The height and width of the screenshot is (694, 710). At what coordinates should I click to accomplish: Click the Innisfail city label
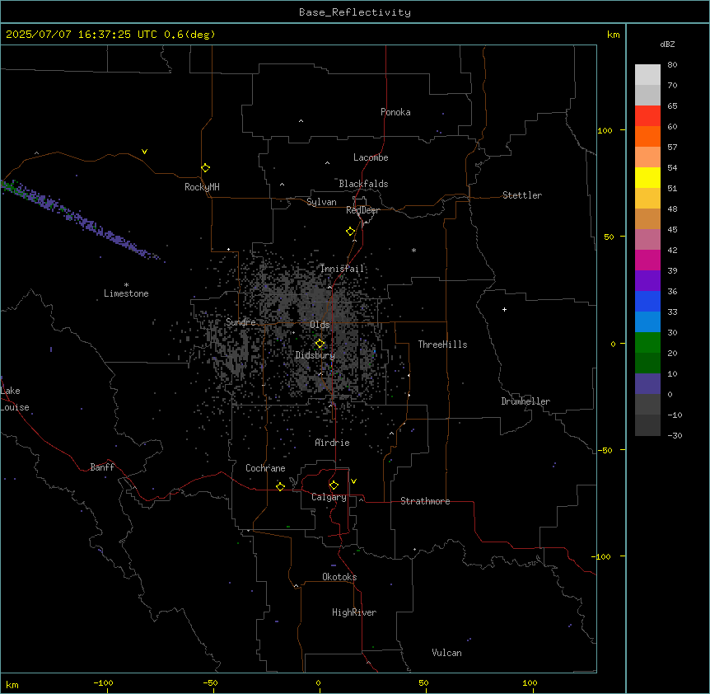pos(343,269)
